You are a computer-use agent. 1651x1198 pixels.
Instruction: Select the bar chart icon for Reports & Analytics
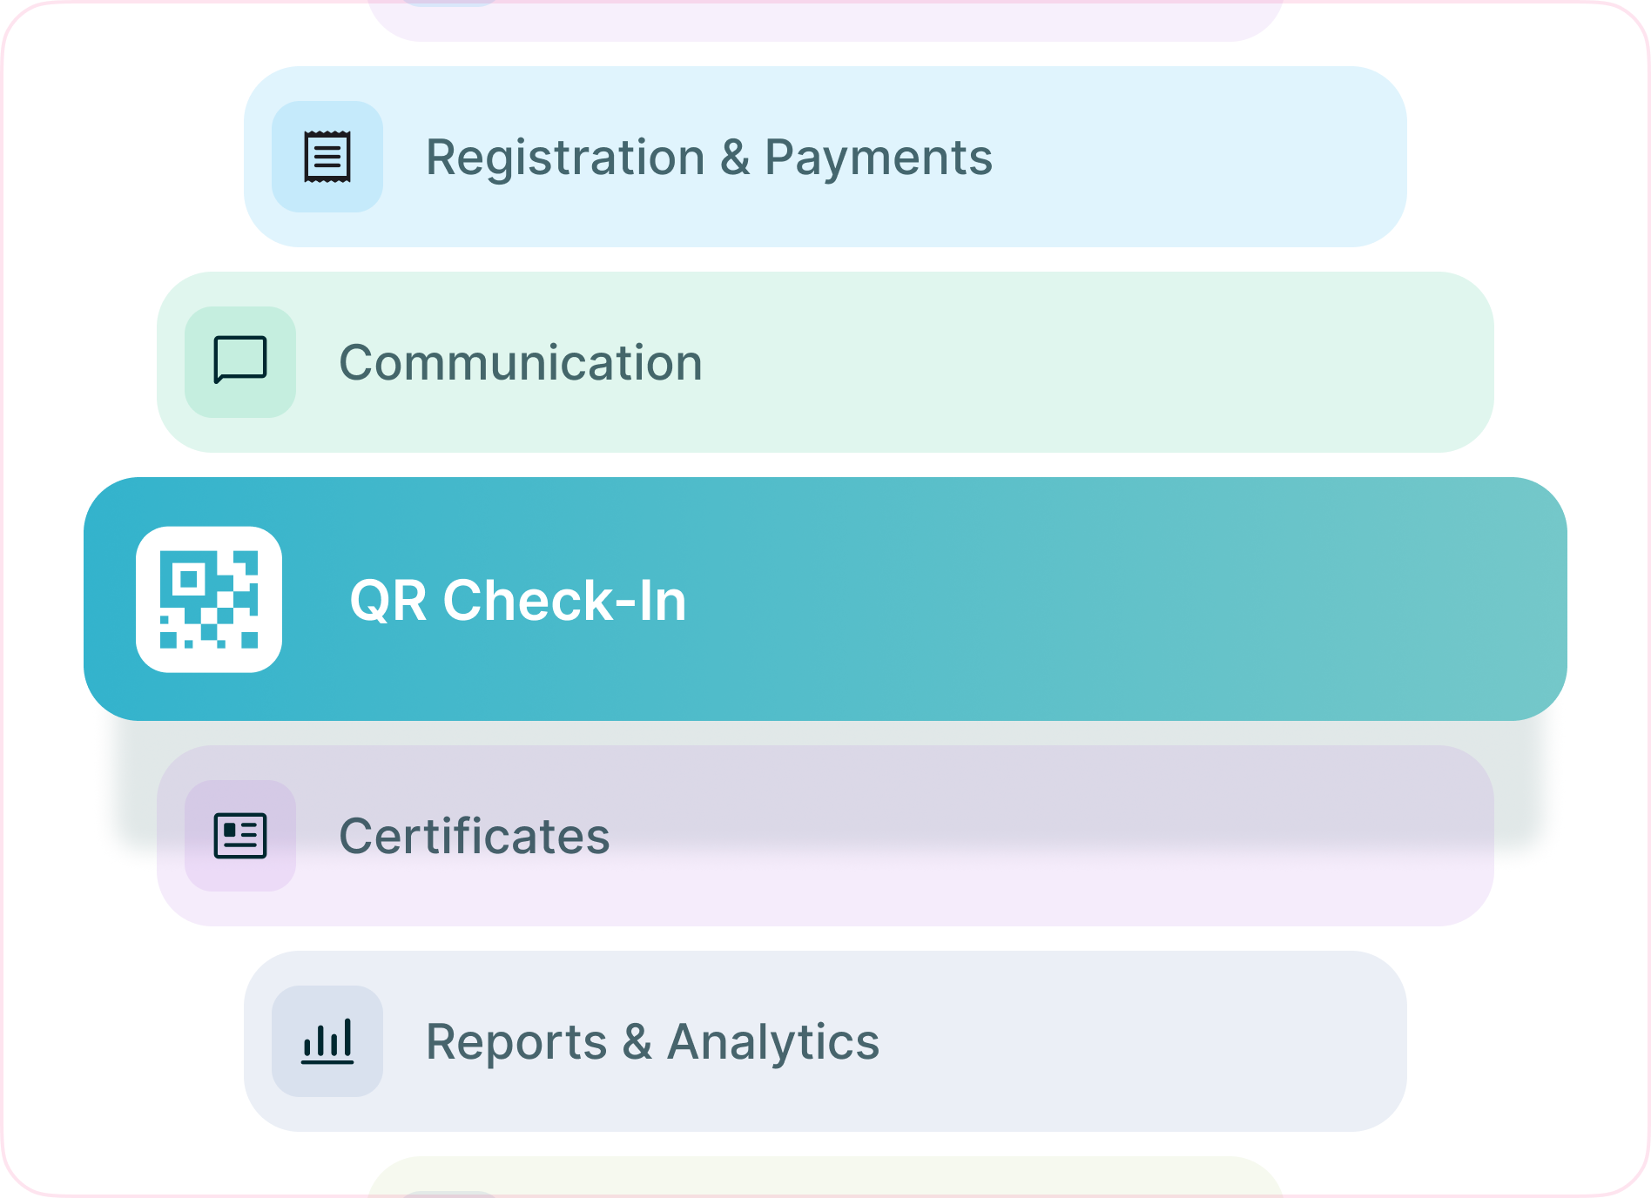(x=327, y=1042)
